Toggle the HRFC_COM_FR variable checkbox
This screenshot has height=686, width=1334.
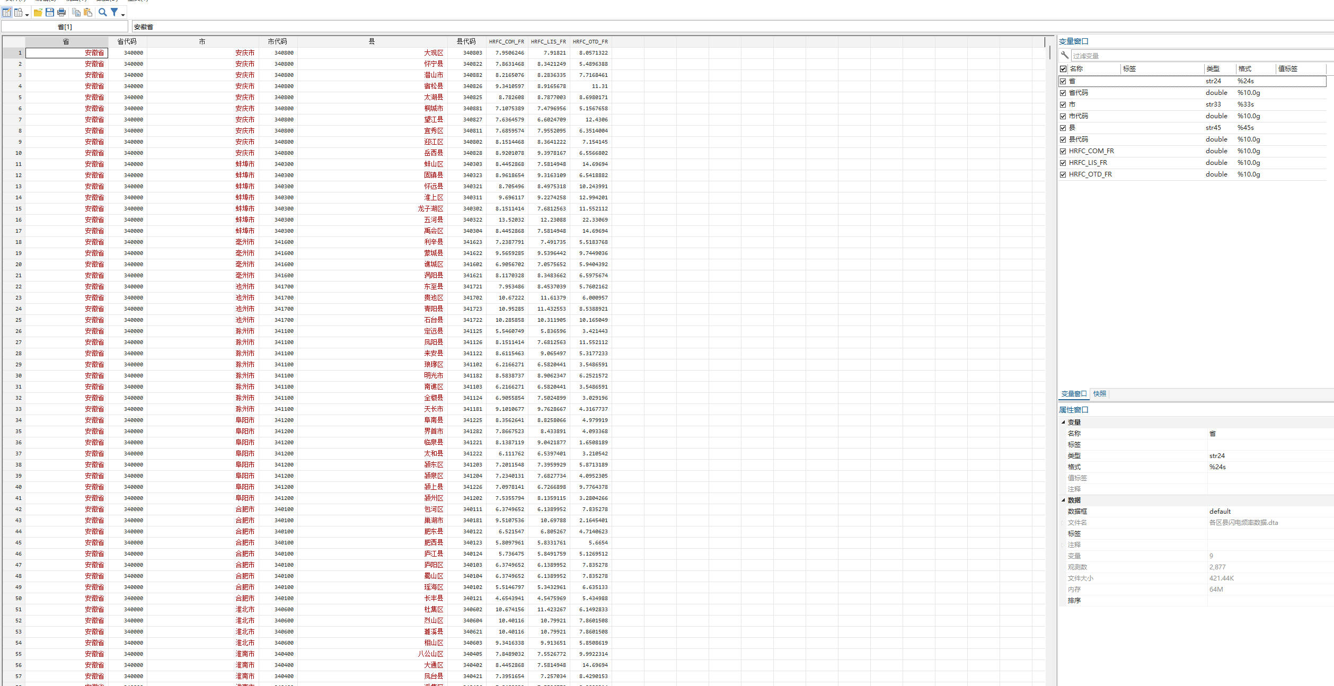coord(1063,151)
